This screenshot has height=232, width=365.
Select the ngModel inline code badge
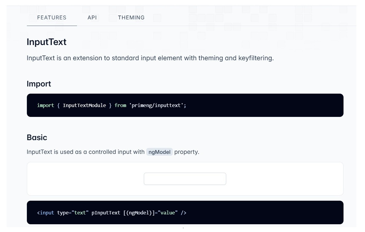[159, 152]
